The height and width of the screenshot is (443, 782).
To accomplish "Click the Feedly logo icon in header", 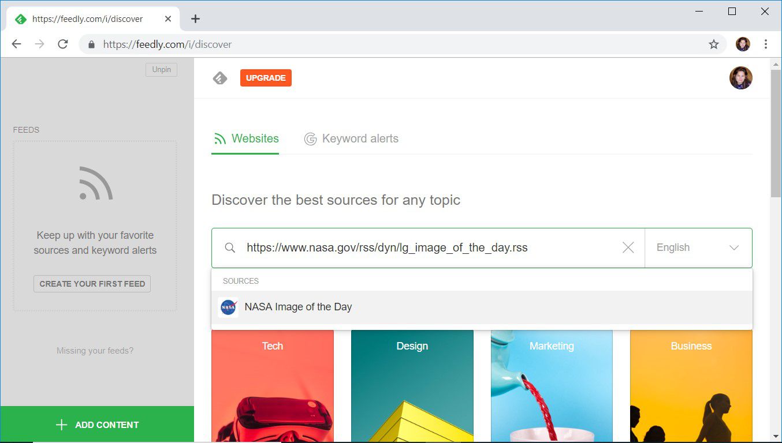I will (220, 78).
